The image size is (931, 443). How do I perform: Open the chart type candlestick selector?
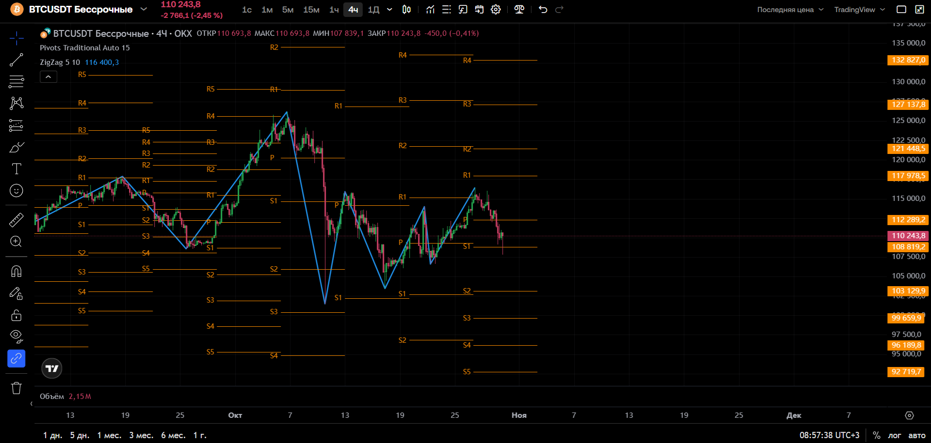(x=407, y=10)
